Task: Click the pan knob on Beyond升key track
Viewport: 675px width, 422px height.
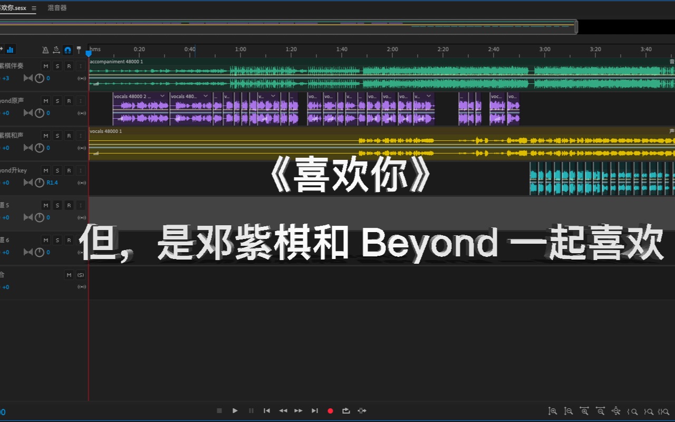Action: [40, 183]
